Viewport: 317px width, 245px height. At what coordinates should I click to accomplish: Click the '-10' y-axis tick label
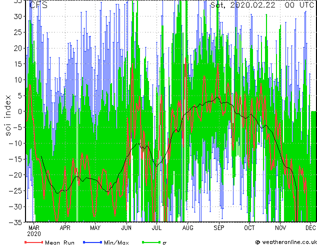(16, 143)
